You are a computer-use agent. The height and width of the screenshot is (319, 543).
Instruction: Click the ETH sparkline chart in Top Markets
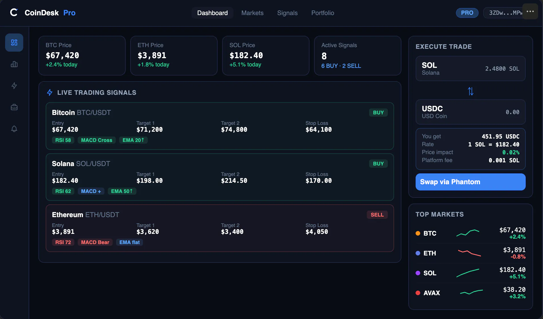click(470, 253)
